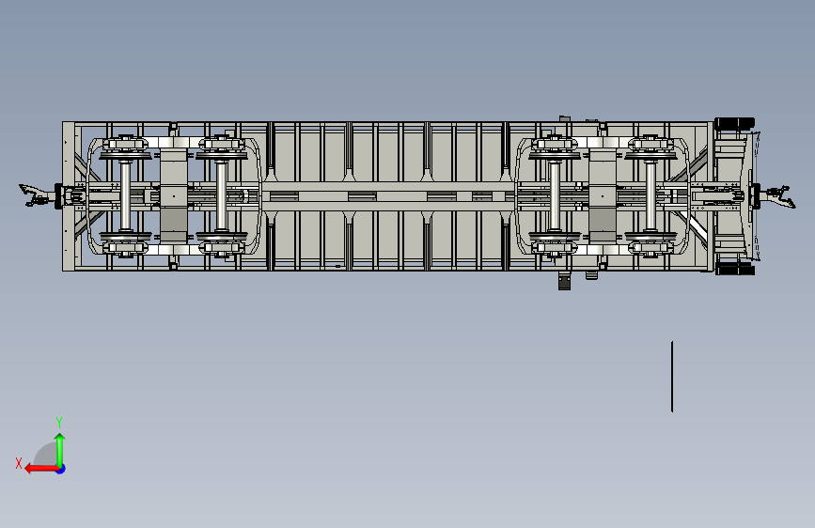Click the red X axis arrow of triad
The image size is (815, 528).
point(40,469)
